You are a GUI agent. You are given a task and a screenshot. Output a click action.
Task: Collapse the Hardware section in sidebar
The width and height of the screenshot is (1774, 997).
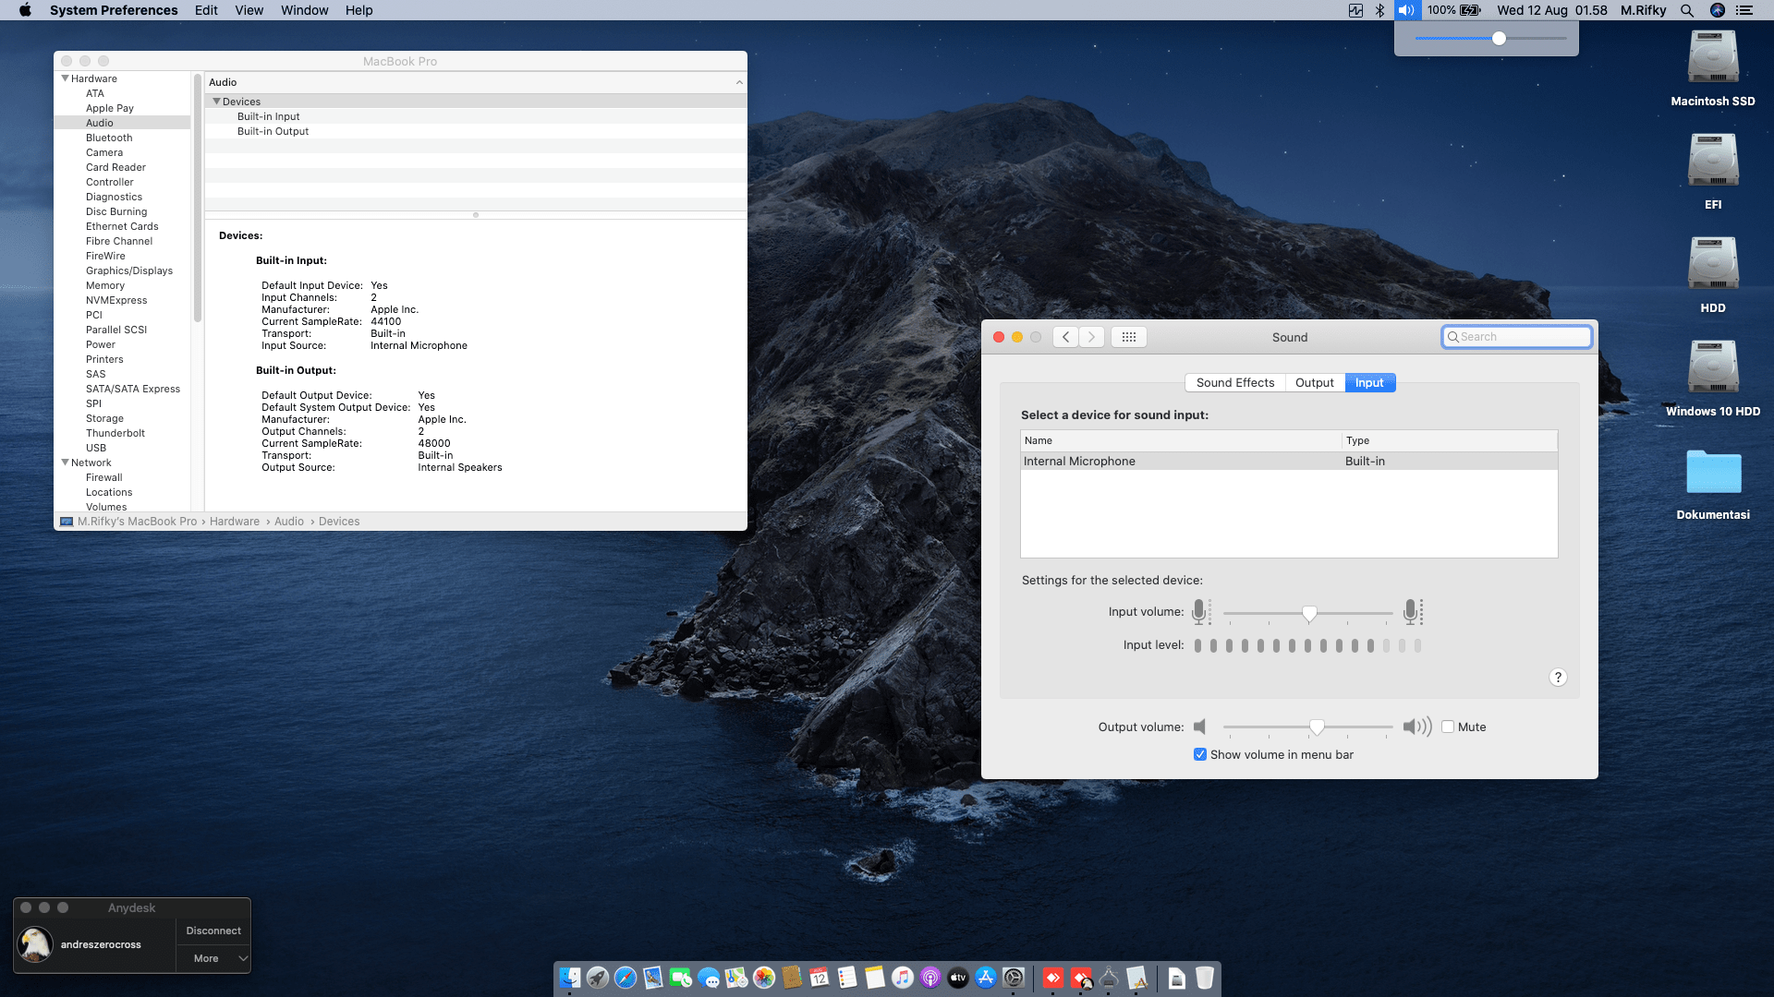coord(66,78)
